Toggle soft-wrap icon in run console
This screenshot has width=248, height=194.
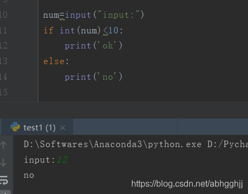(x=4, y=180)
